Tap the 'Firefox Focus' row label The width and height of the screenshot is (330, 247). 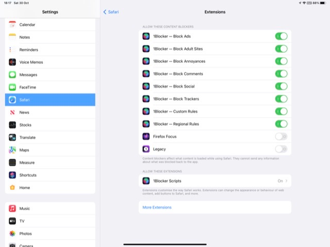pyautogui.click(x=165, y=136)
